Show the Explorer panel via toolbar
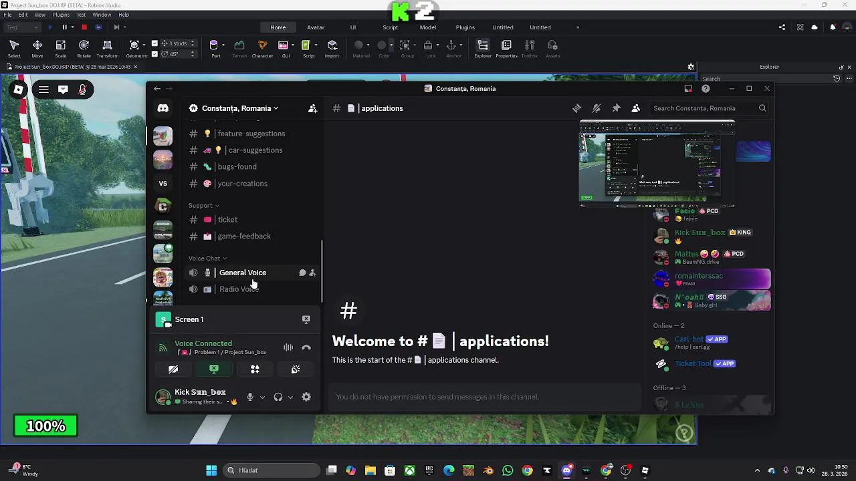The height and width of the screenshot is (481, 856). (x=483, y=48)
